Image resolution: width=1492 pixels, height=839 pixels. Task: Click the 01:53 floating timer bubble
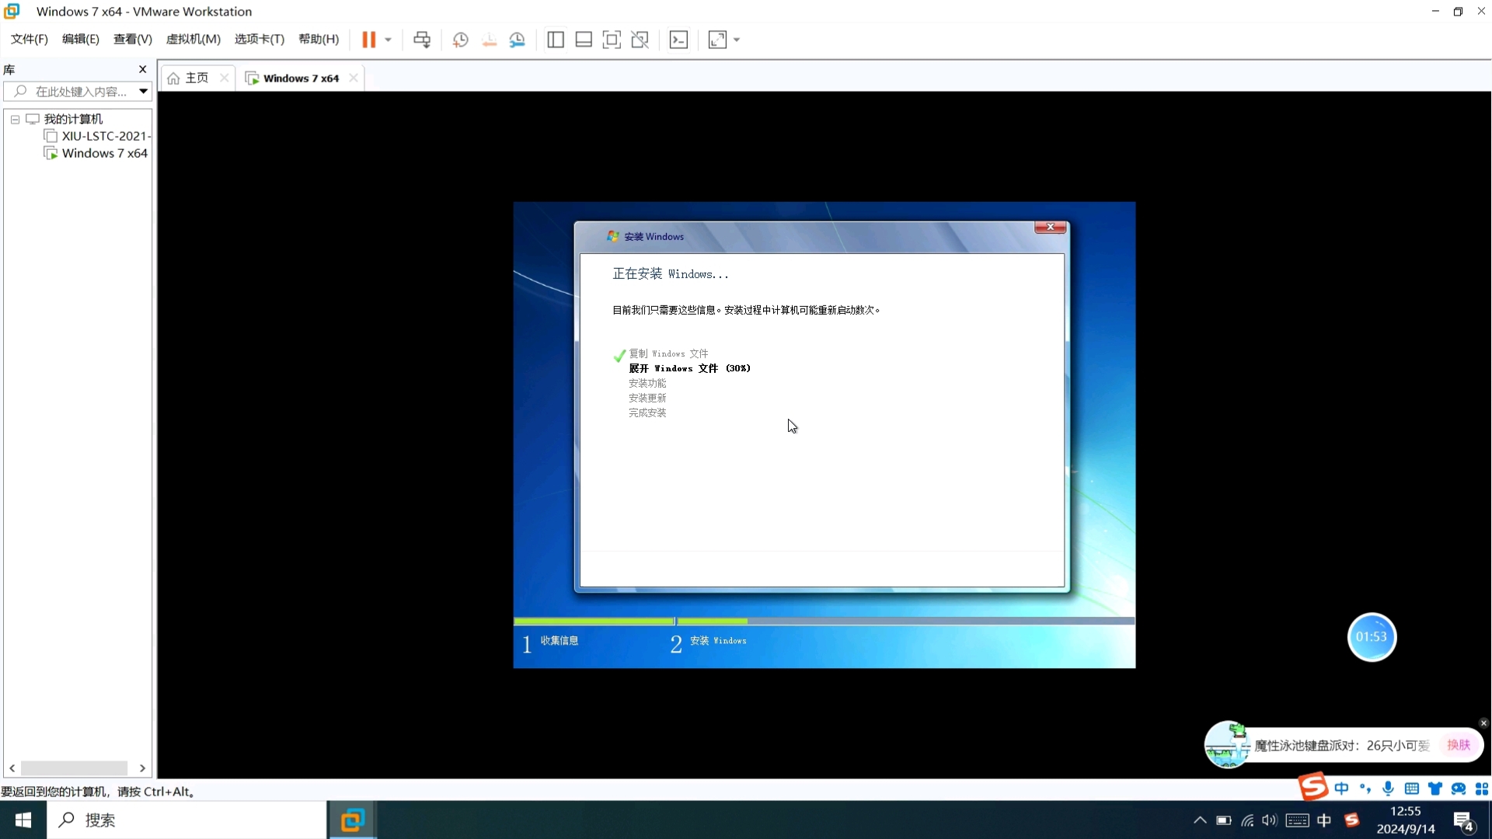tap(1372, 637)
